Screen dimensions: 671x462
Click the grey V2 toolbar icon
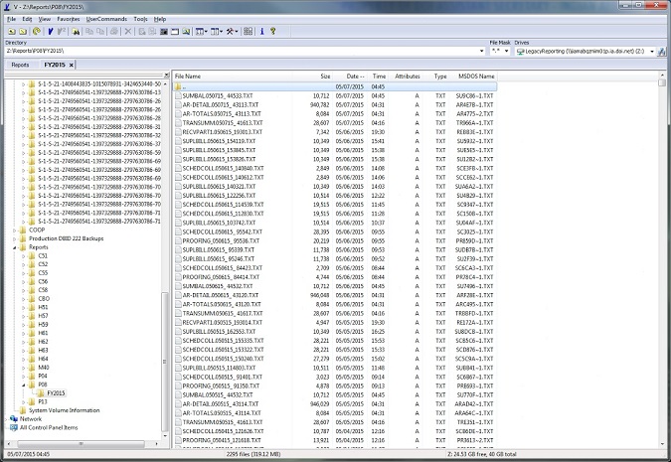[x=62, y=31]
